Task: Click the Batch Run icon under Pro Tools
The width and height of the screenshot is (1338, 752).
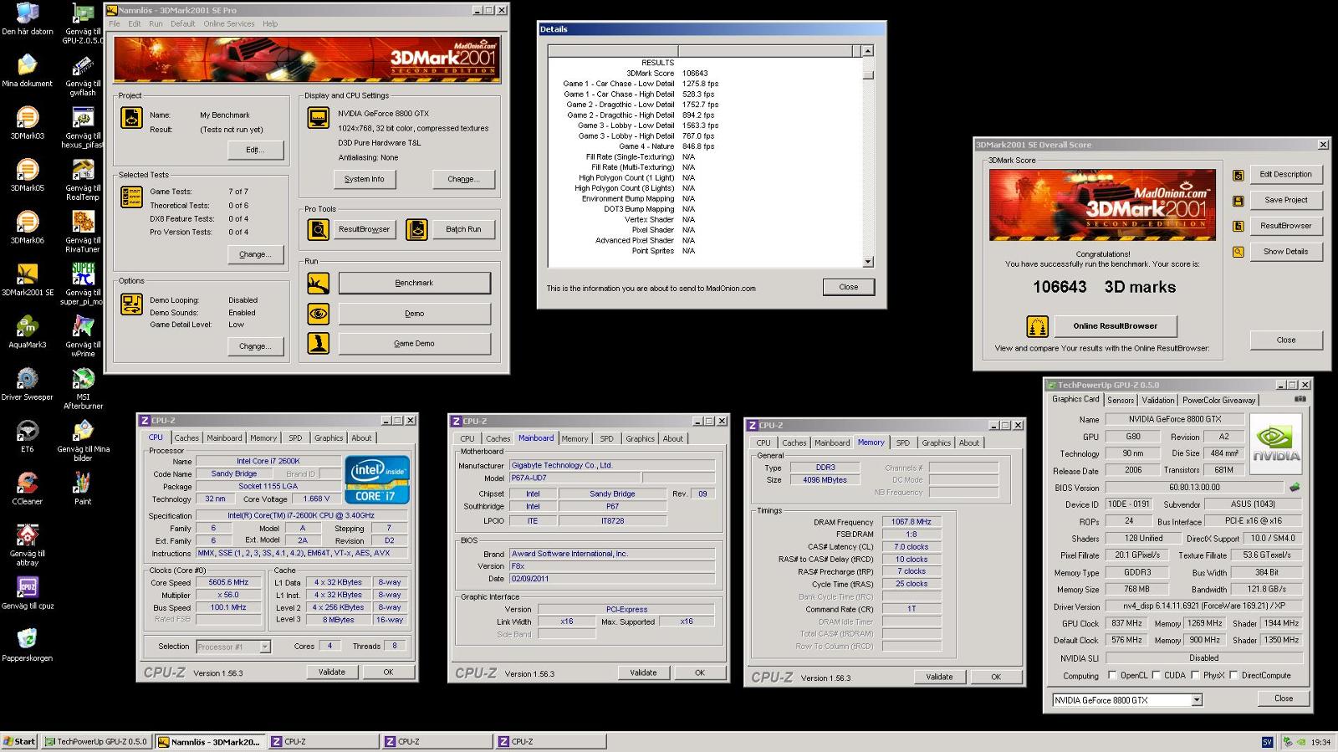Action: click(x=416, y=229)
